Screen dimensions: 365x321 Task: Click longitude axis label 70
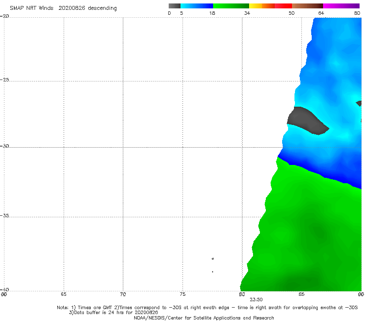point(123,294)
